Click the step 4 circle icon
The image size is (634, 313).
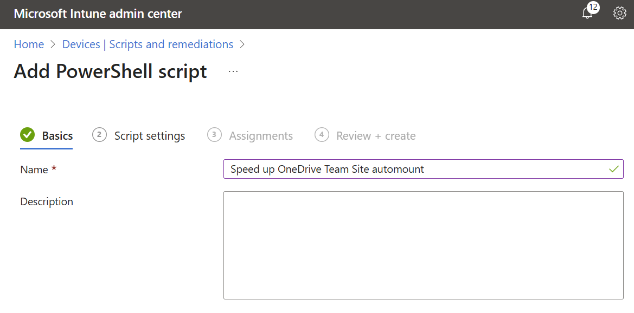pos(322,135)
